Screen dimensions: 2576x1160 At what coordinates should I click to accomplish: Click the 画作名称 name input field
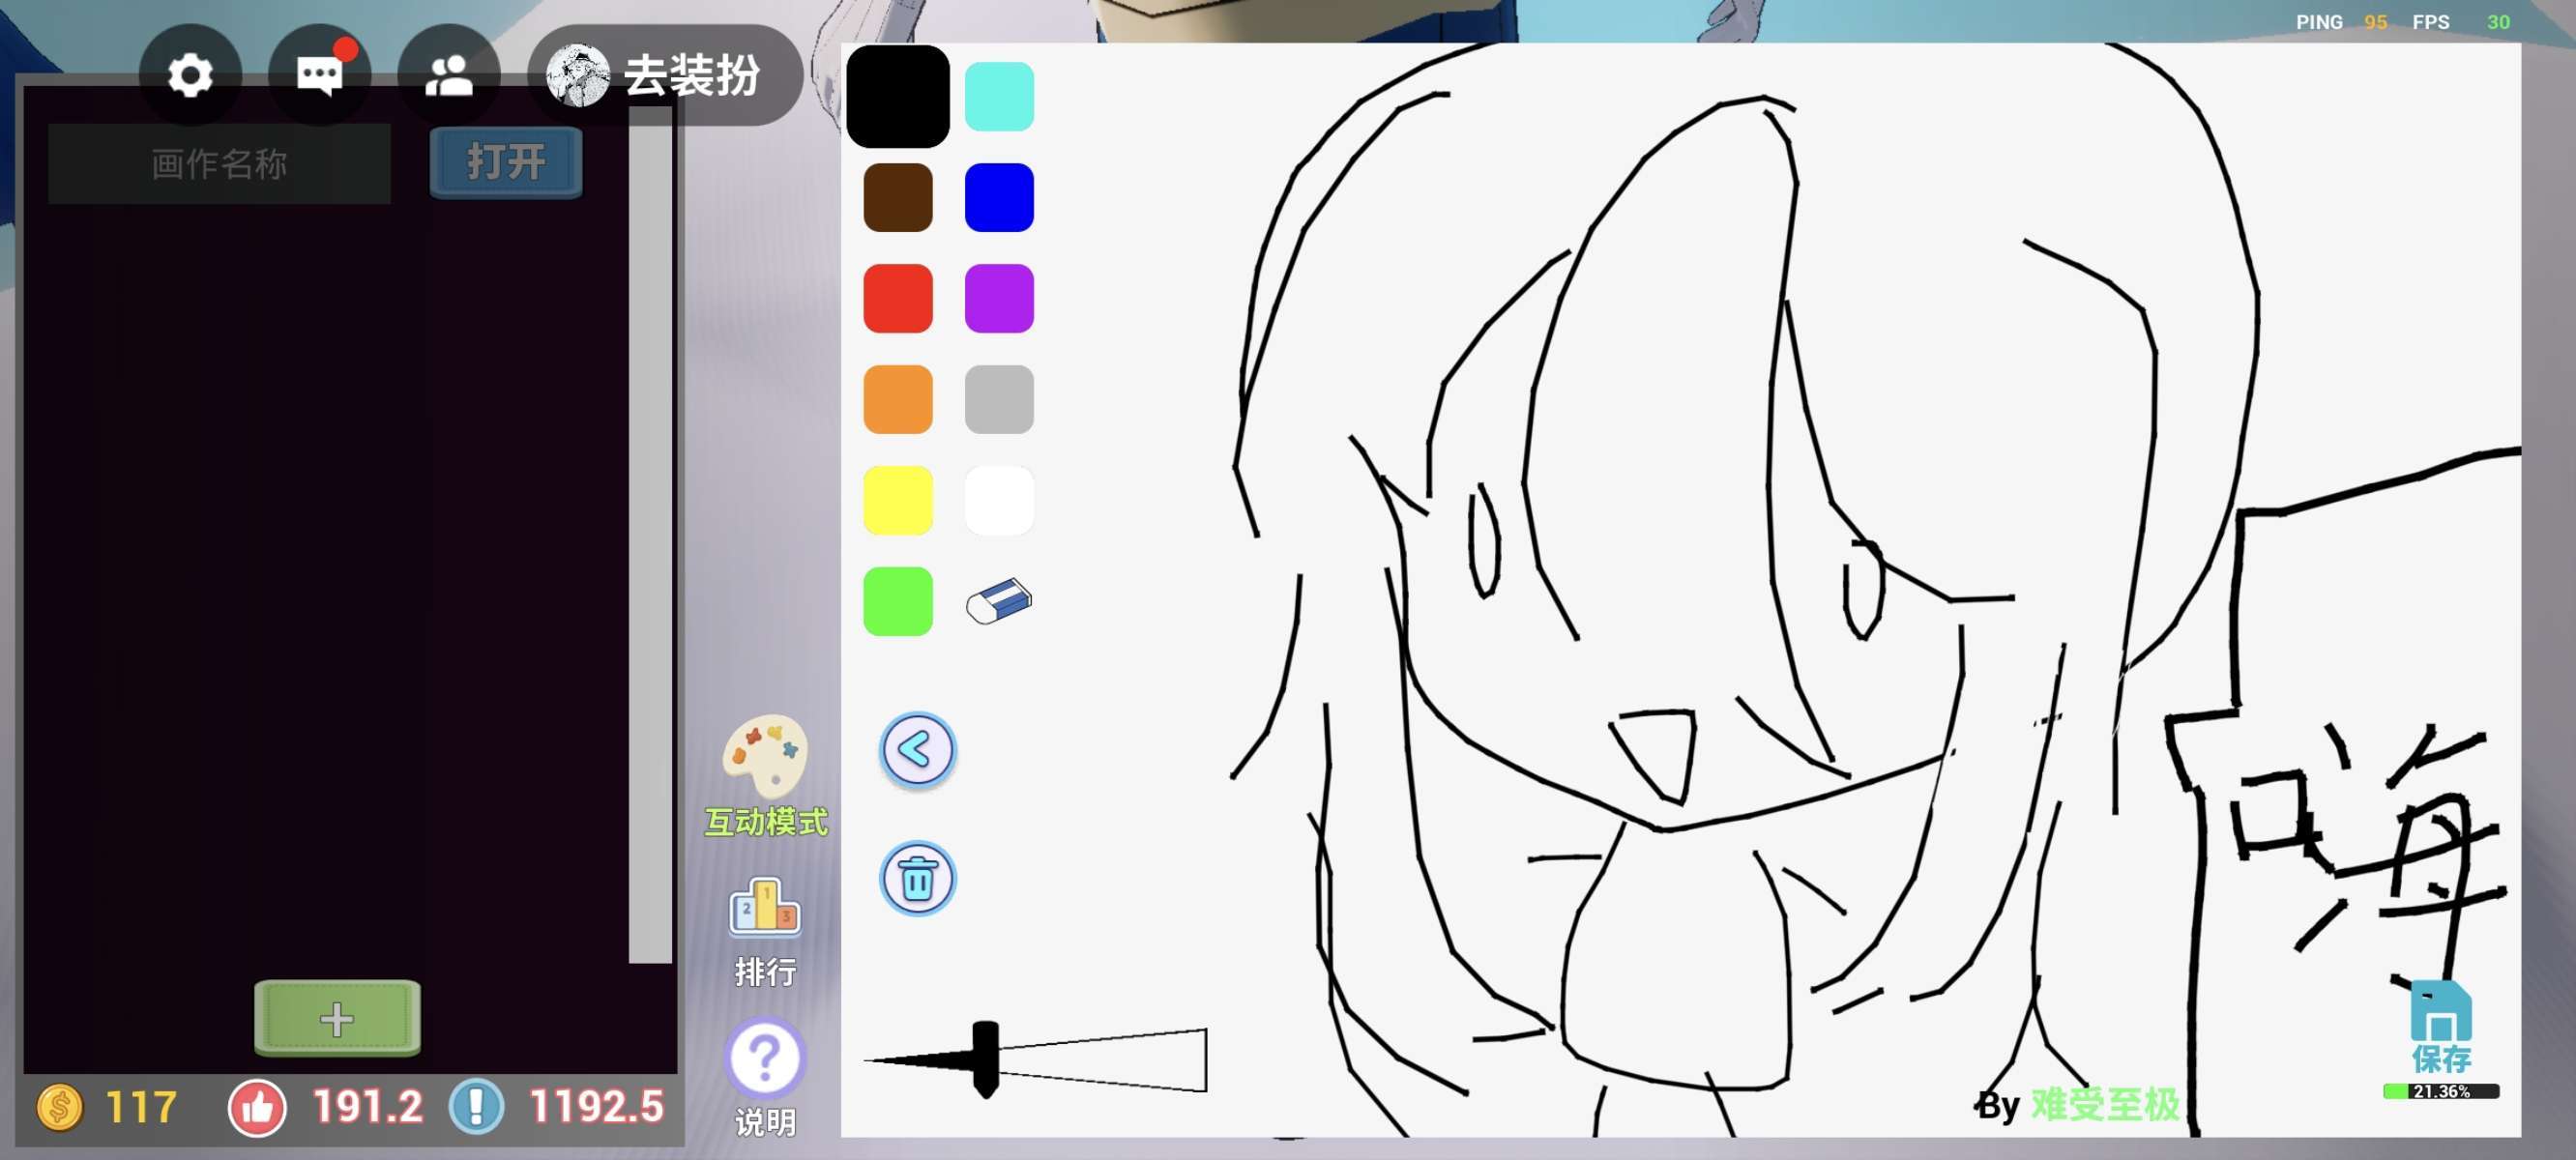pos(219,164)
